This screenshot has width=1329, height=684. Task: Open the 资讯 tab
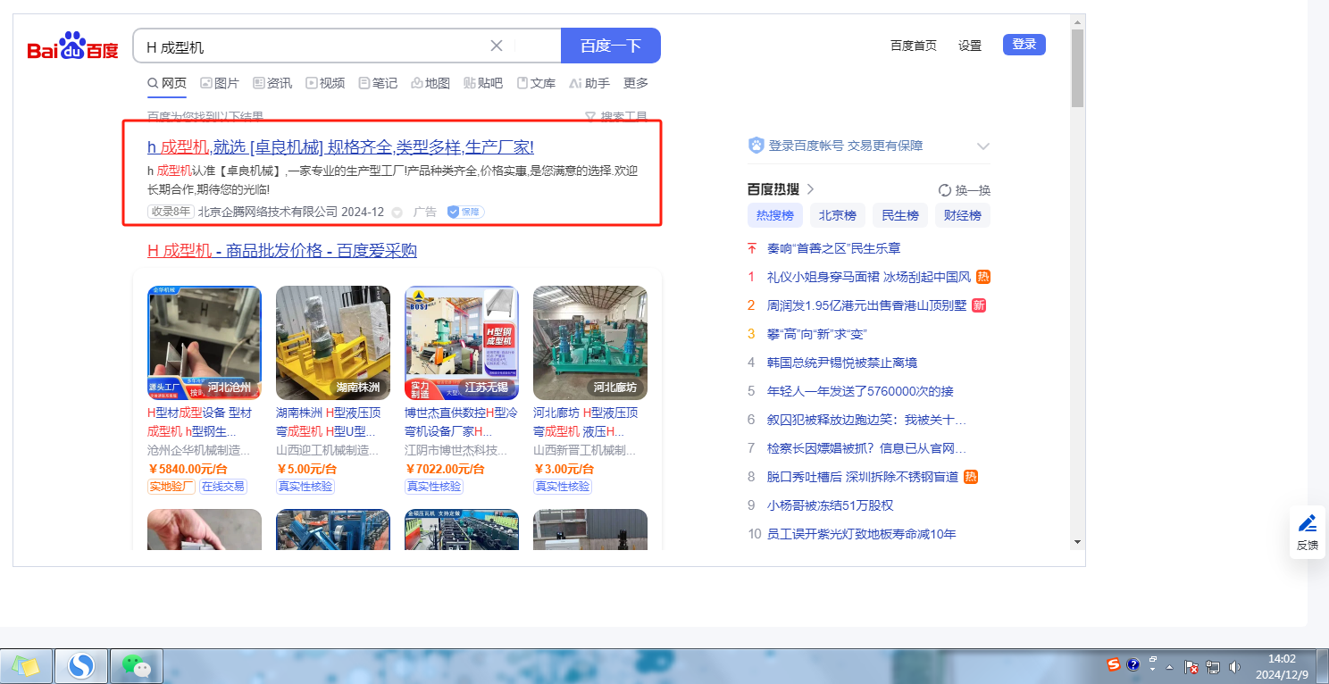(x=272, y=83)
